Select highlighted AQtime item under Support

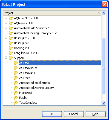pos(60,63)
